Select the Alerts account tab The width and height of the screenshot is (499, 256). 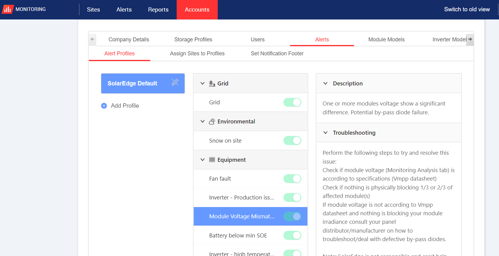pyautogui.click(x=322, y=40)
